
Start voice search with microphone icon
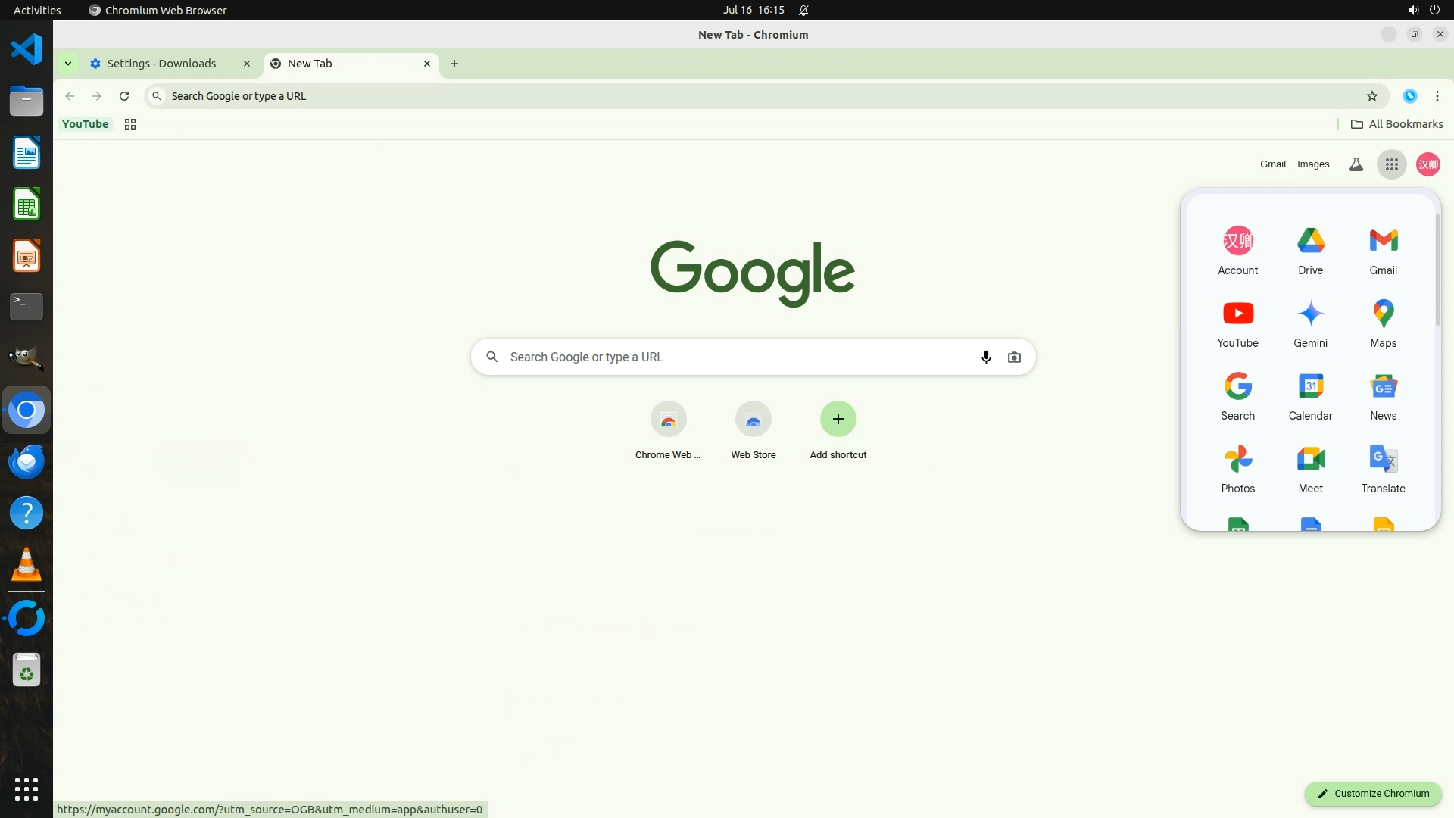click(x=985, y=357)
